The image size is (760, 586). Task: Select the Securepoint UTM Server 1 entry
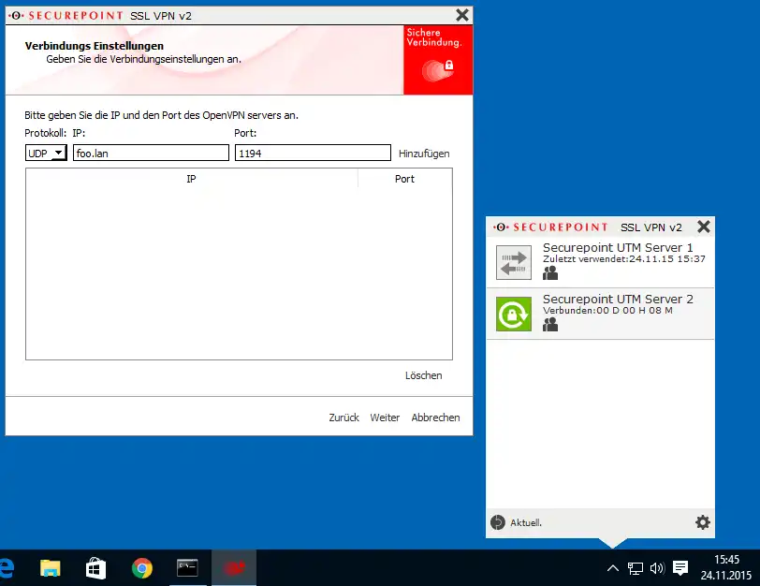600,262
